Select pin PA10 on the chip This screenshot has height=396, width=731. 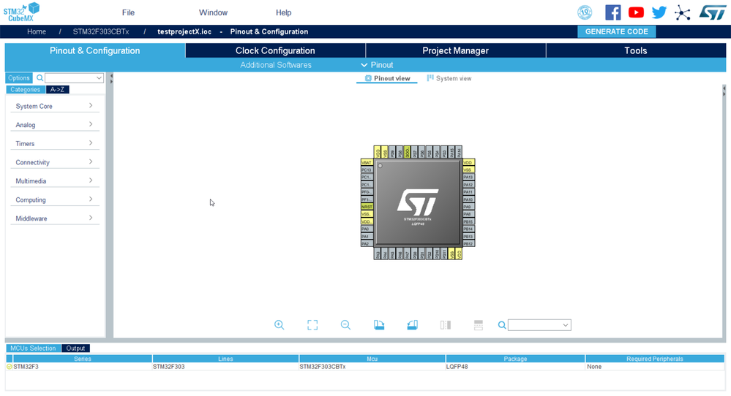pyautogui.click(x=468, y=199)
